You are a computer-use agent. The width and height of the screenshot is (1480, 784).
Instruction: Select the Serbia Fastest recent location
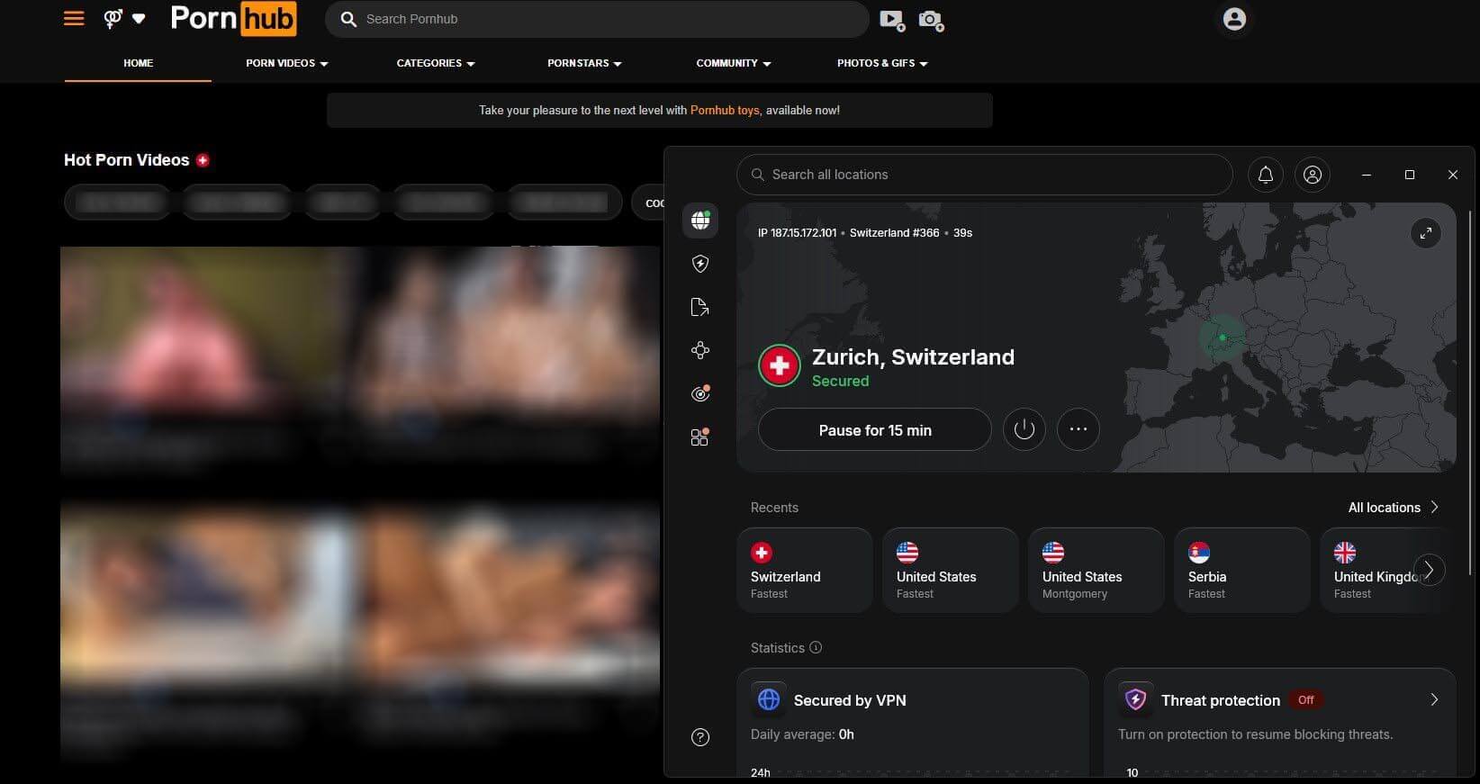tap(1241, 571)
